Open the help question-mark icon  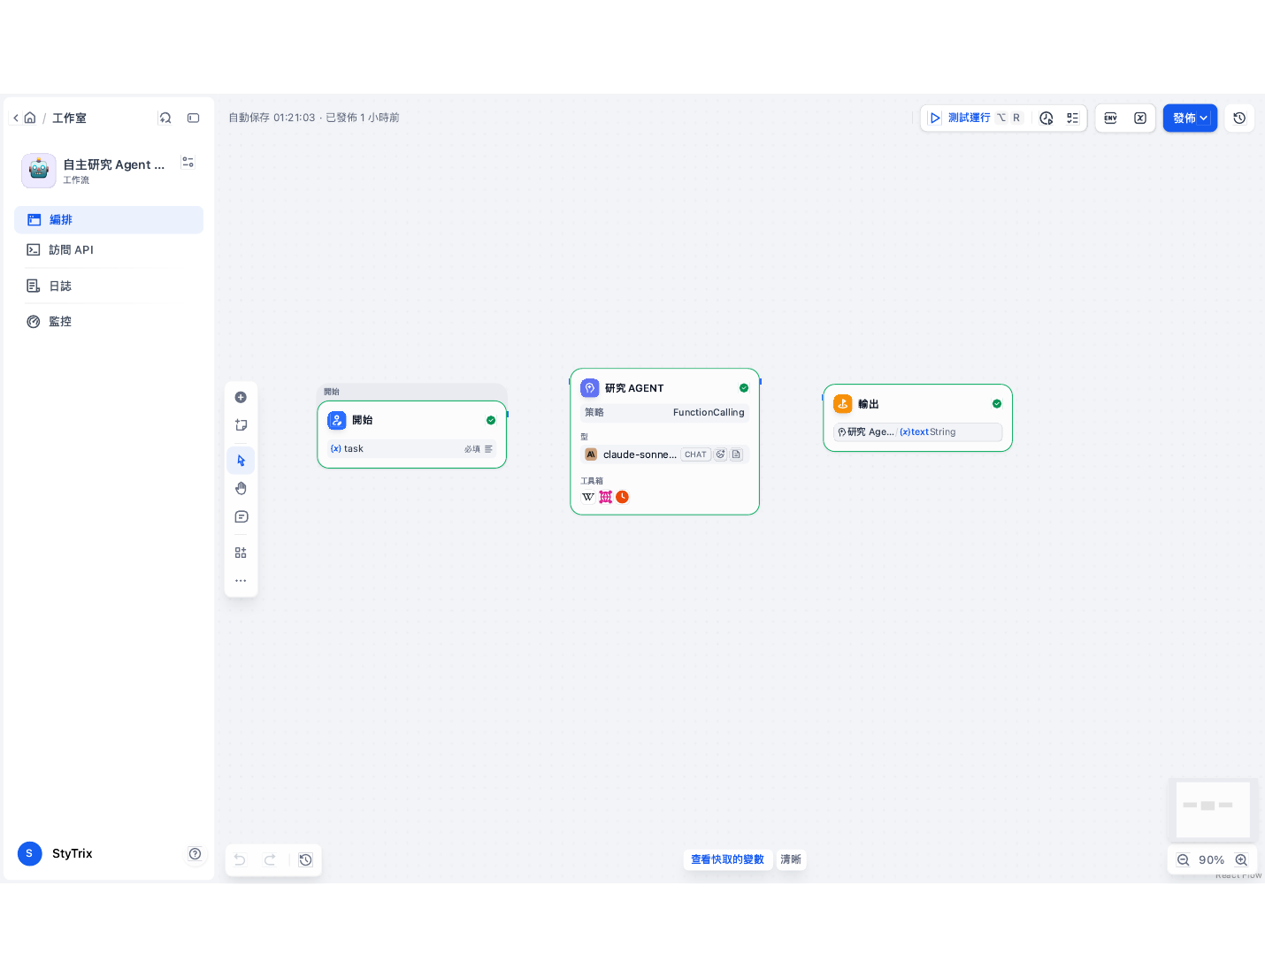click(195, 853)
